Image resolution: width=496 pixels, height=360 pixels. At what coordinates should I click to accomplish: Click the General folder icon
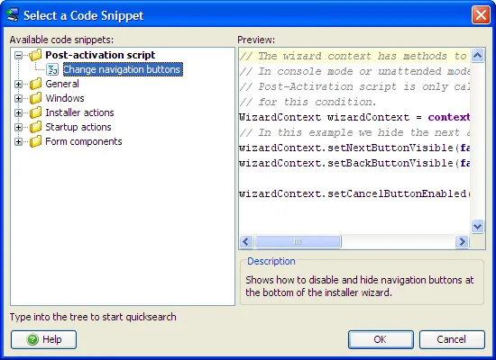click(35, 84)
